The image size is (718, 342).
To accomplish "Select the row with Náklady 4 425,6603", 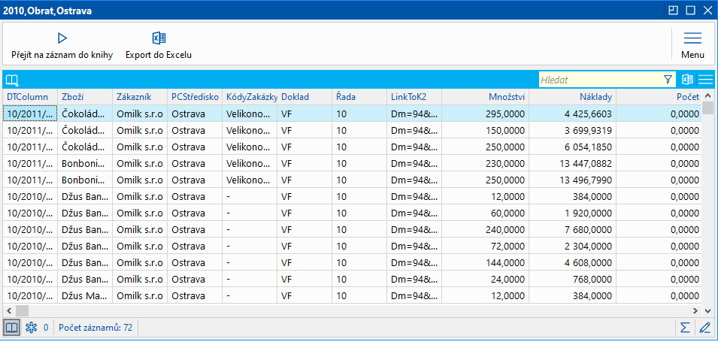I will (352, 113).
